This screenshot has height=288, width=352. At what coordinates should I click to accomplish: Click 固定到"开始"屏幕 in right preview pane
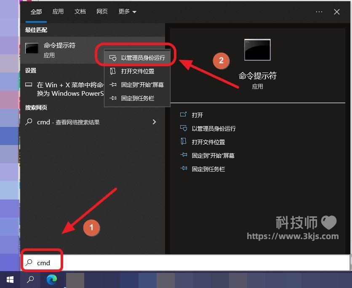tap(213, 156)
